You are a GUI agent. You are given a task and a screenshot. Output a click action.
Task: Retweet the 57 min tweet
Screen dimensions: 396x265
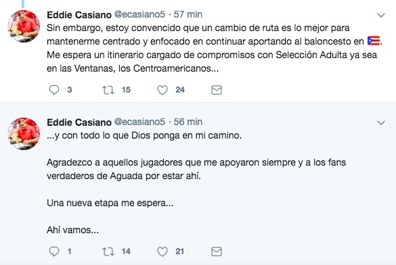(x=108, y=90)
